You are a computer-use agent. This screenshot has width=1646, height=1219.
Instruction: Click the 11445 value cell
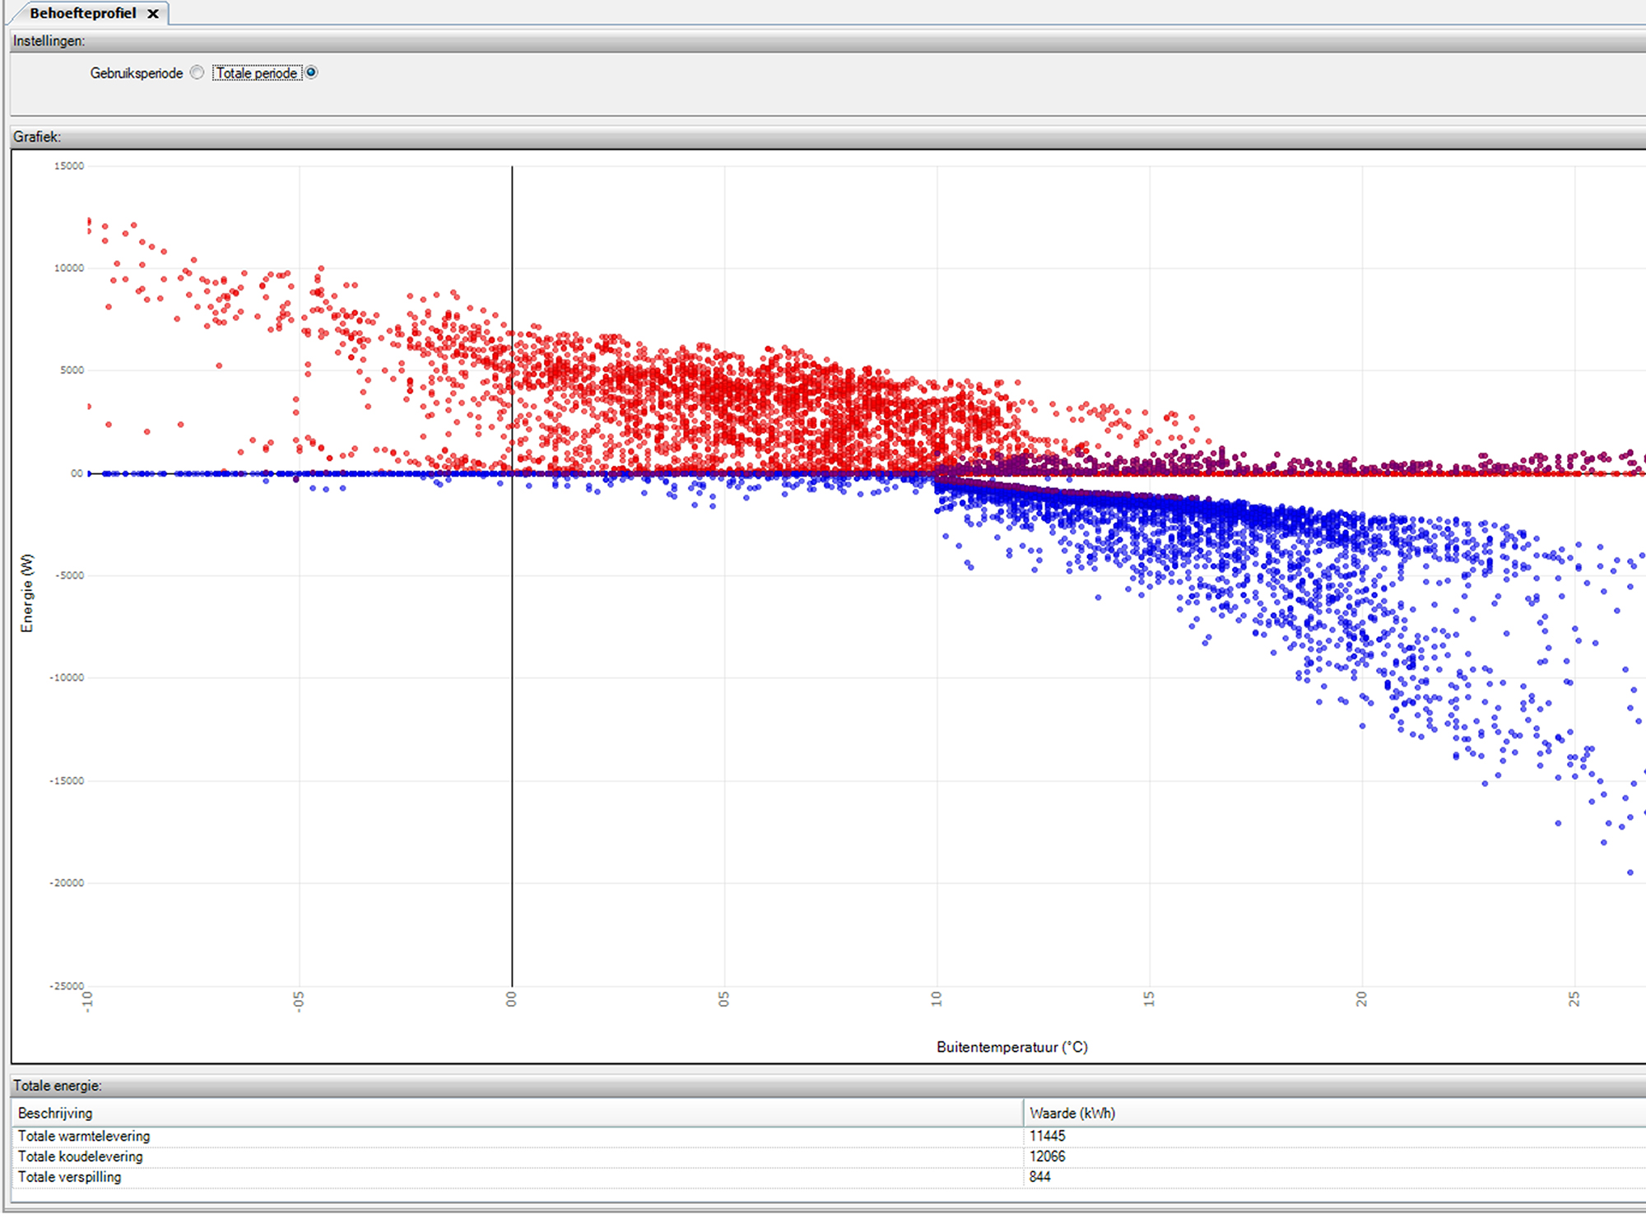(1047, 1136)
